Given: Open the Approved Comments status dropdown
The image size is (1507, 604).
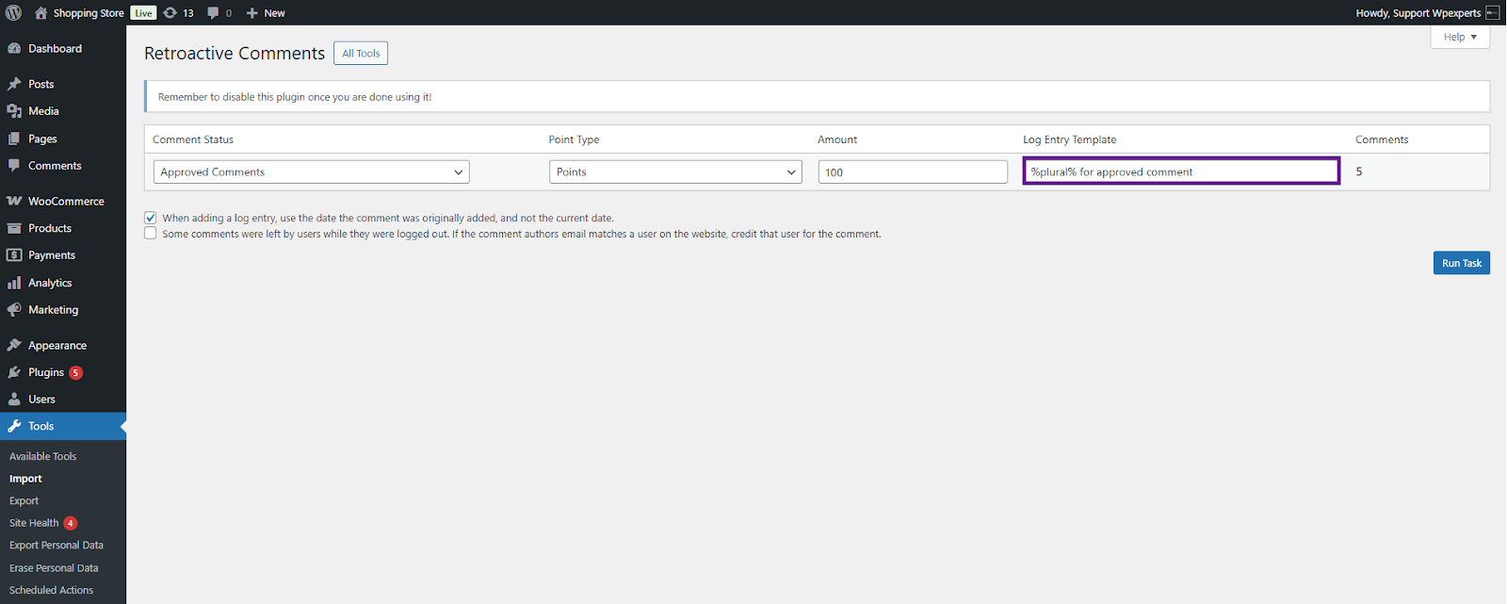Looking at the screenshot, I should pos(311,172).
